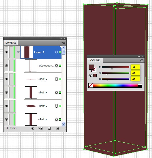Hide the last Path row in Layers
This screenshot has height=158, width=152.
[x=7, y=120]
